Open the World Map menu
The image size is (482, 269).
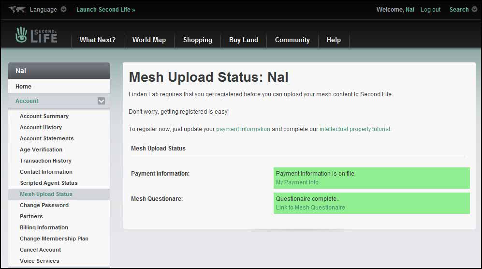click(149, 40)
